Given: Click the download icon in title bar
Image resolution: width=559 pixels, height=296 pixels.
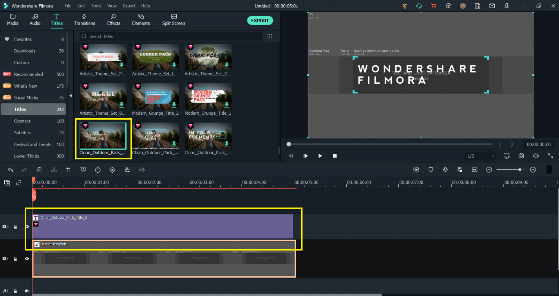Looking at the screenshot, I should click(507, 6).
